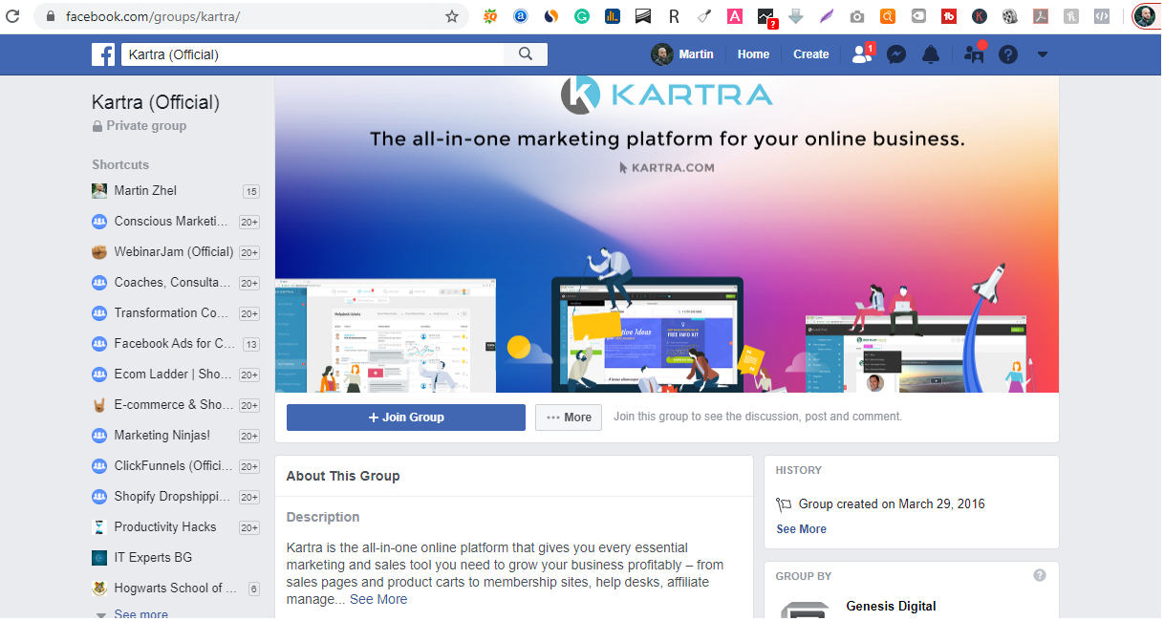Open the grey download arrow extension icon
This screenshot has width=1164, height=621.
796,16
